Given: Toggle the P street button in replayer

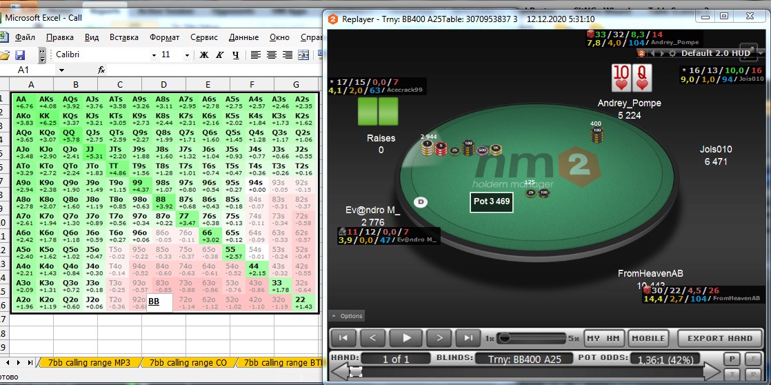Looking at the screenshot, I should [732, 359].
